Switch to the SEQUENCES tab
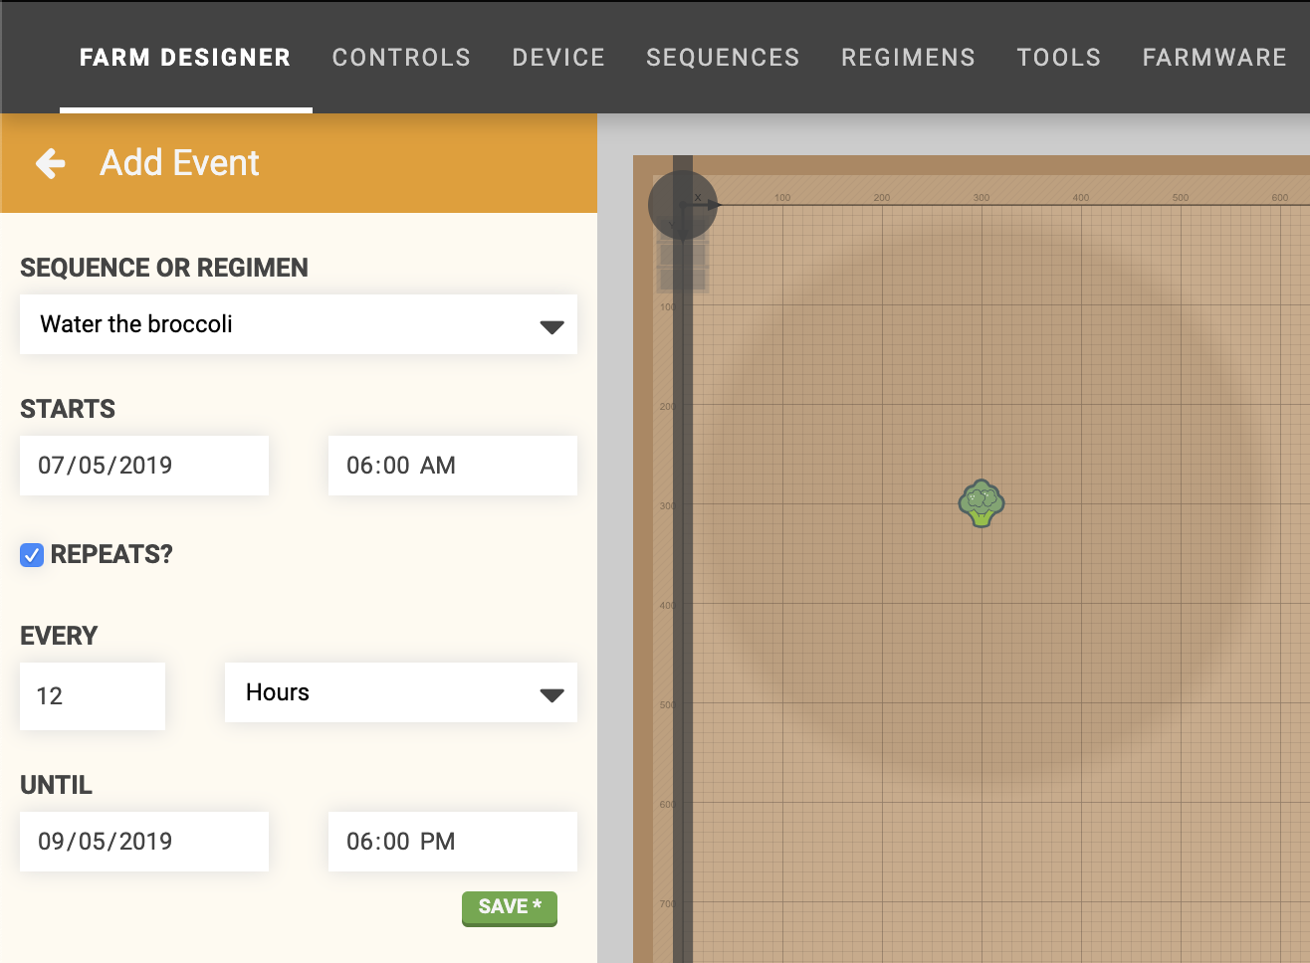Screen dimensions: 1310x963 coord(723,57)
